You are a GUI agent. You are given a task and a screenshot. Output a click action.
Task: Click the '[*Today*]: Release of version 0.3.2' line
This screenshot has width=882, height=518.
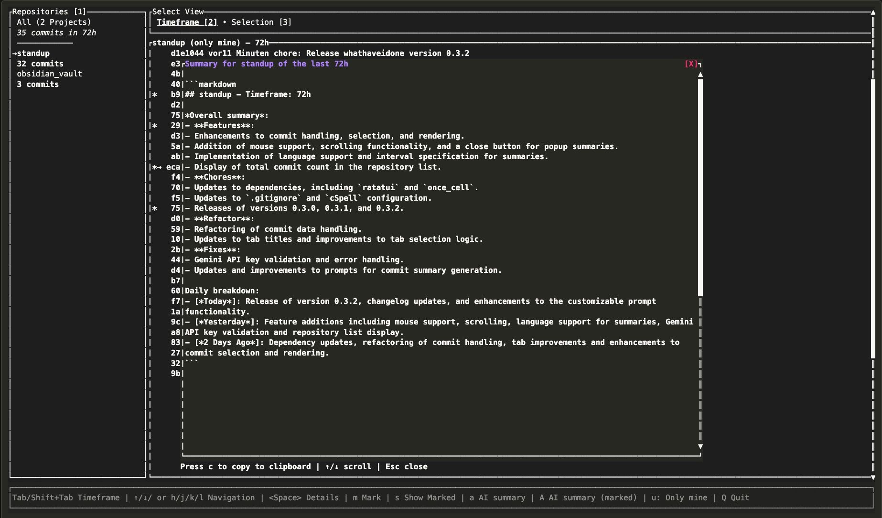[420, 301]
